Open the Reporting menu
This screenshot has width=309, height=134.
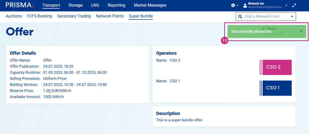coord(117,5)
